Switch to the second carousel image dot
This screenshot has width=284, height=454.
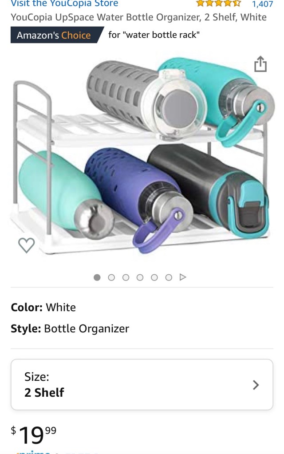click(x=111, y=277)
